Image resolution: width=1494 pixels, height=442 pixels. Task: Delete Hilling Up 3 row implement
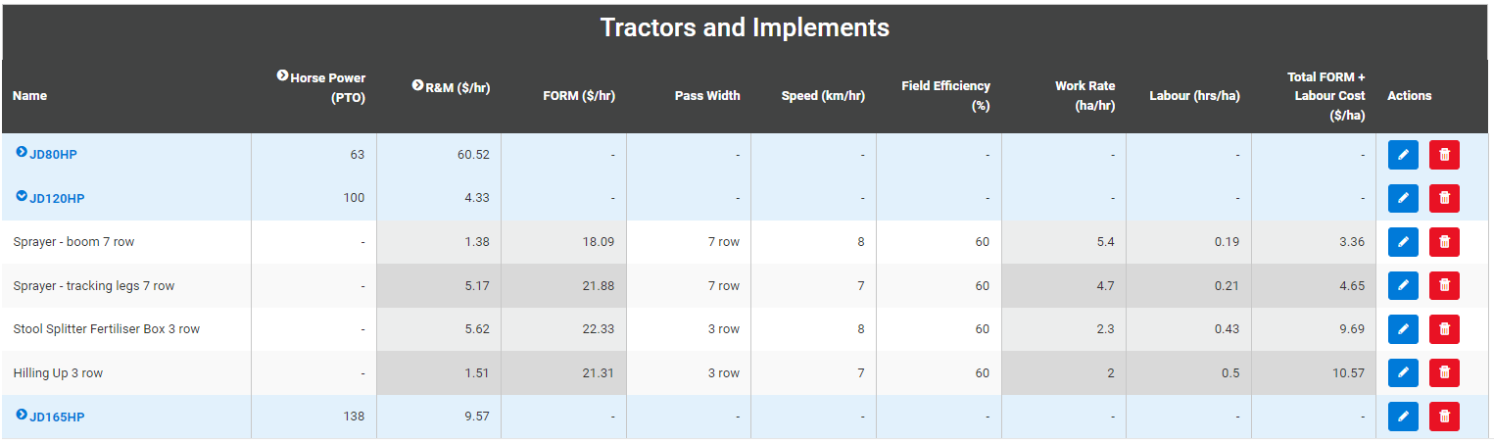[x=1444, y=372]
